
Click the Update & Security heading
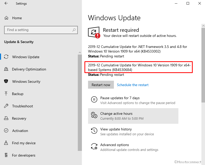tap(19, 42)
